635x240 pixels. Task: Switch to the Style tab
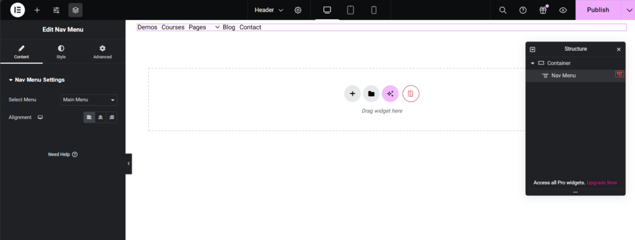click(x=61, y=52)
